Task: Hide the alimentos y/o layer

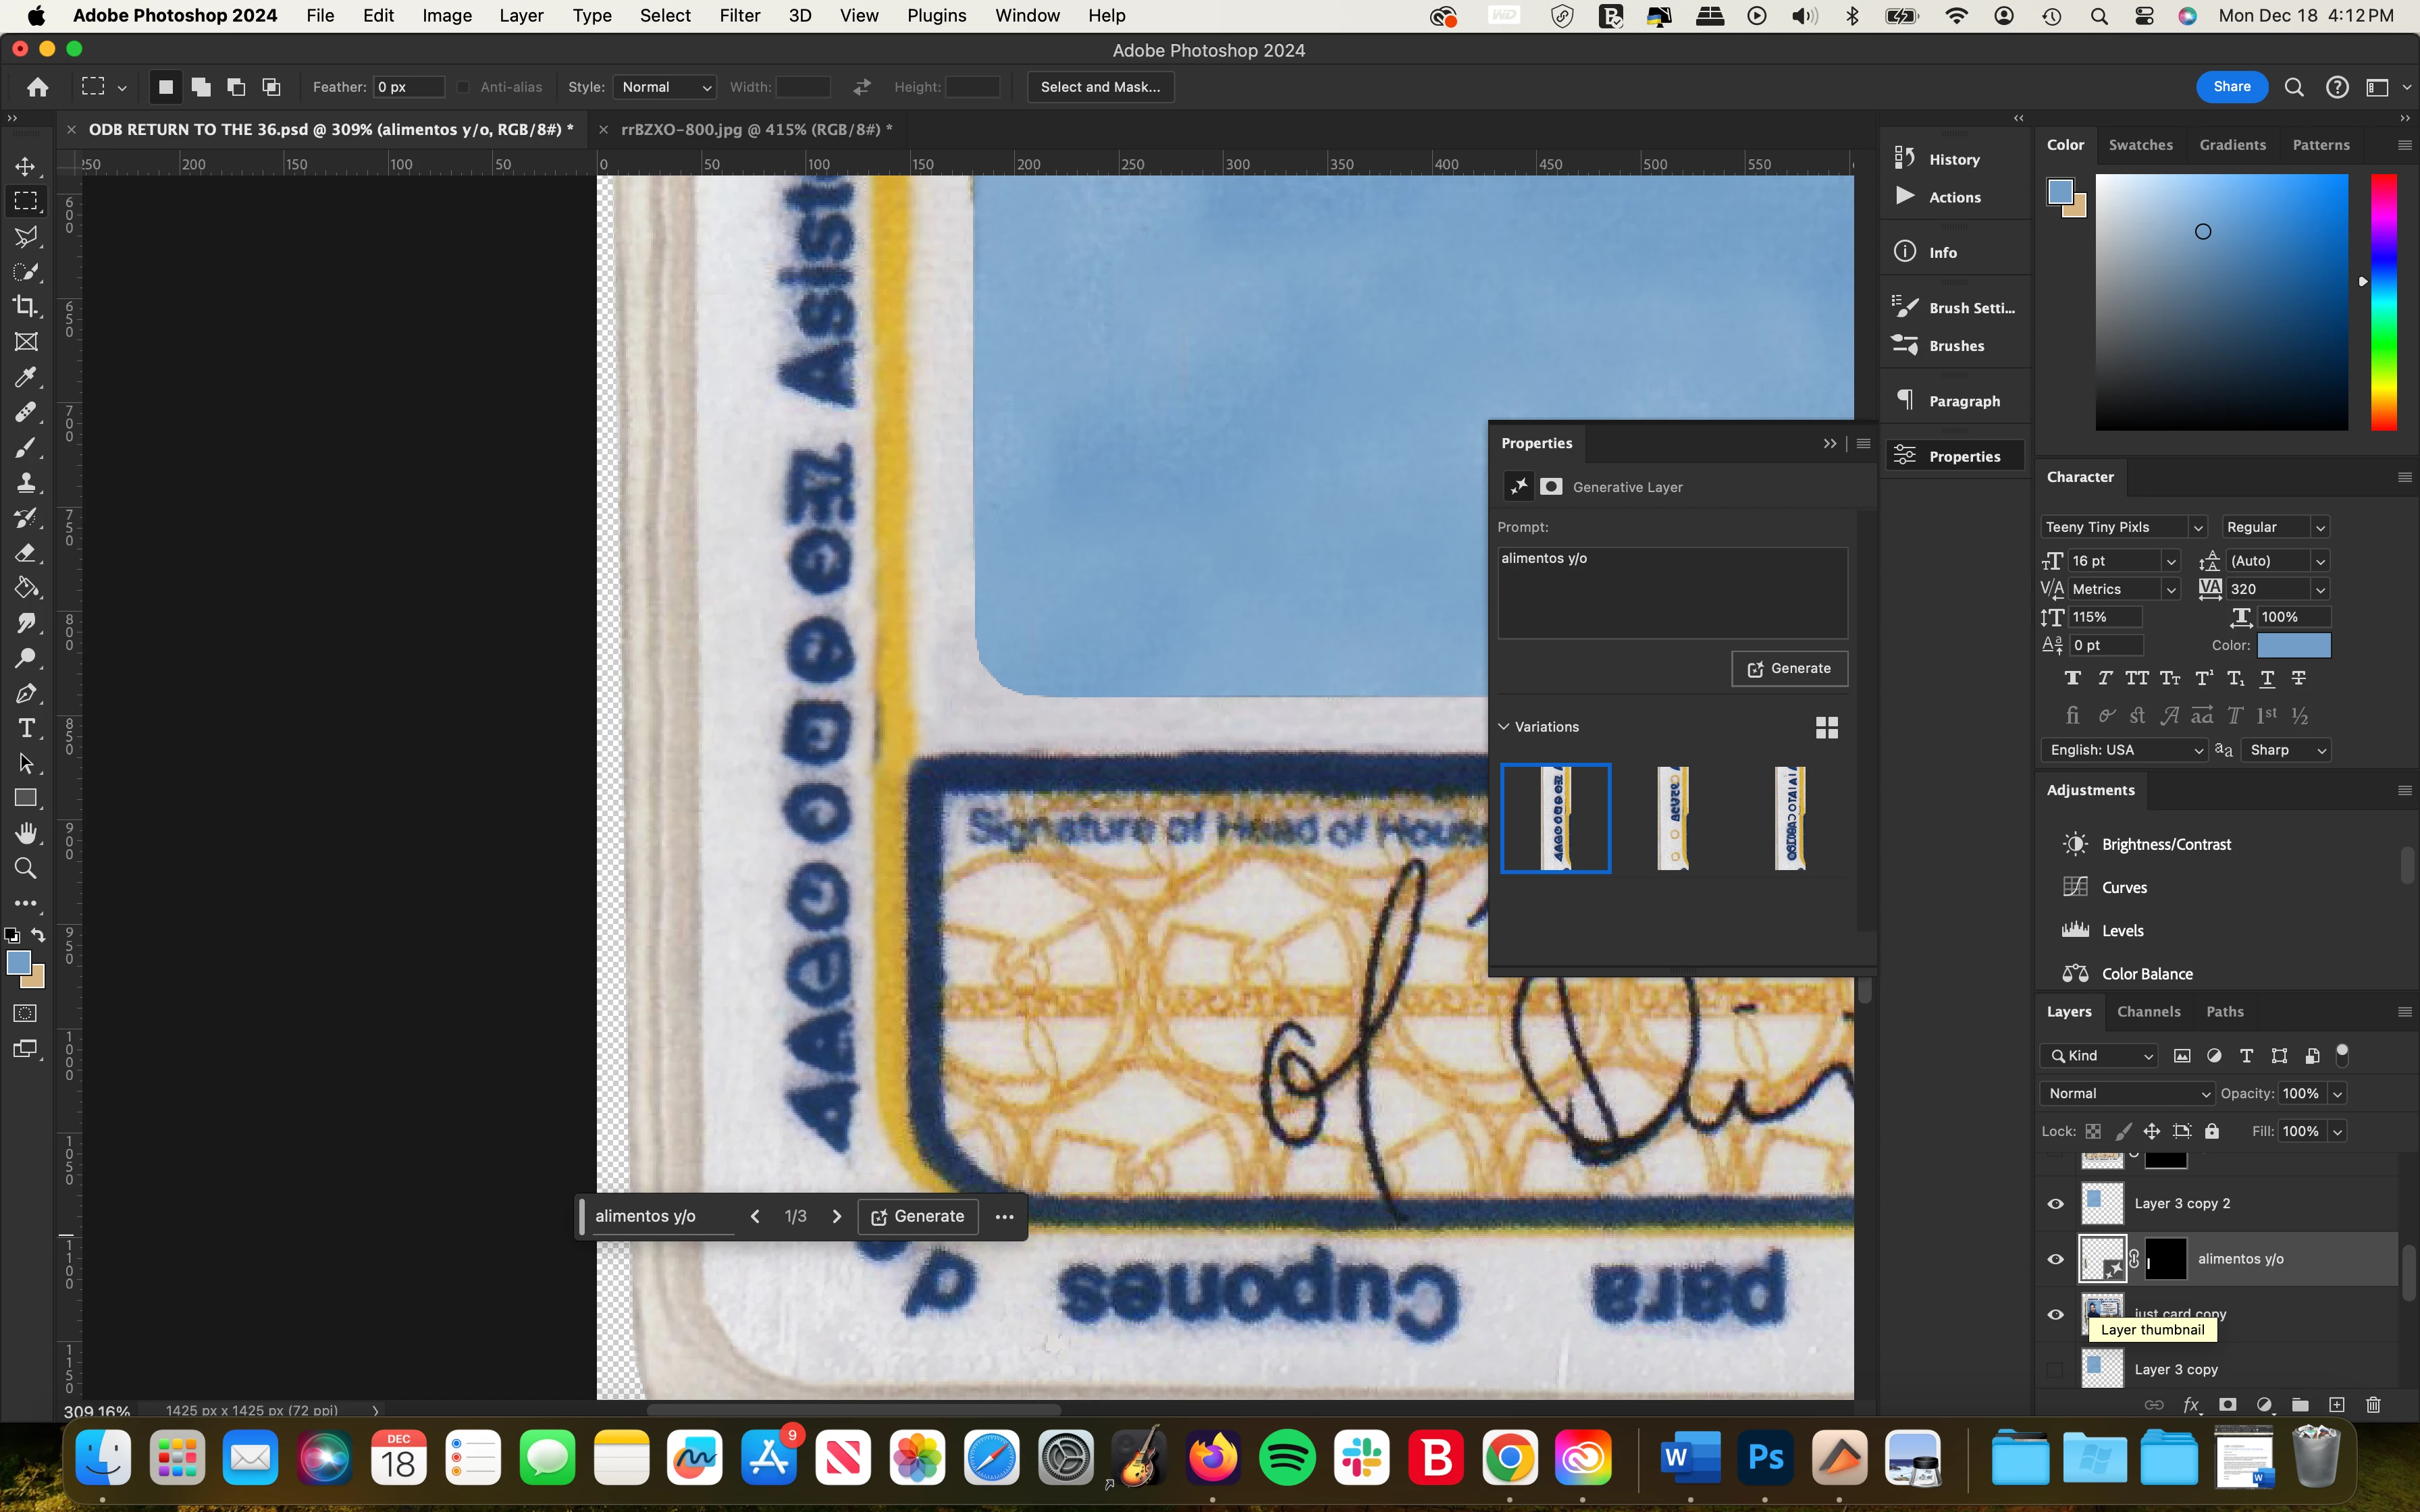Action: [2055, 1259]
